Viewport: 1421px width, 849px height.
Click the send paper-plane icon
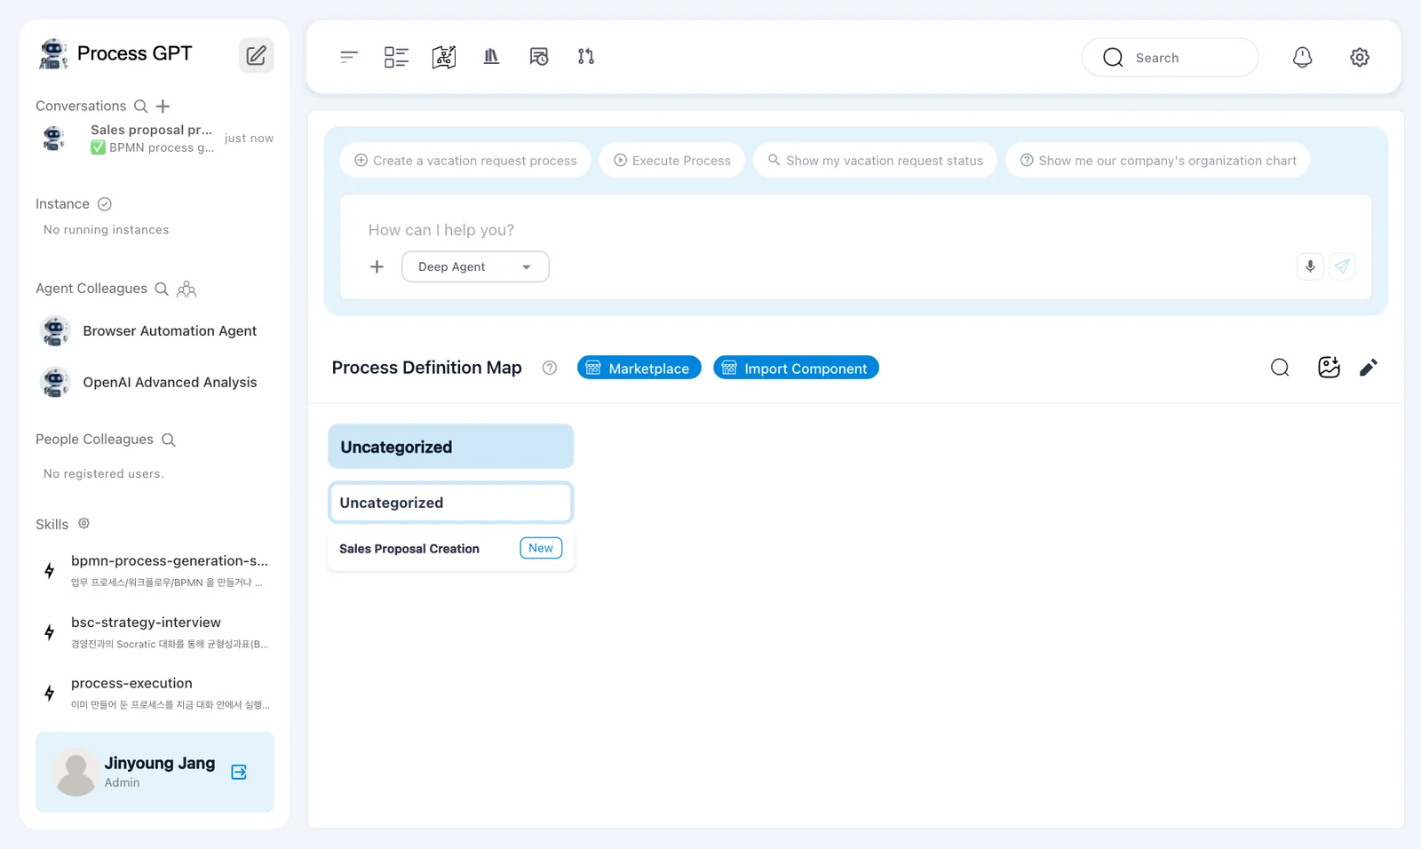(1342, 266)
